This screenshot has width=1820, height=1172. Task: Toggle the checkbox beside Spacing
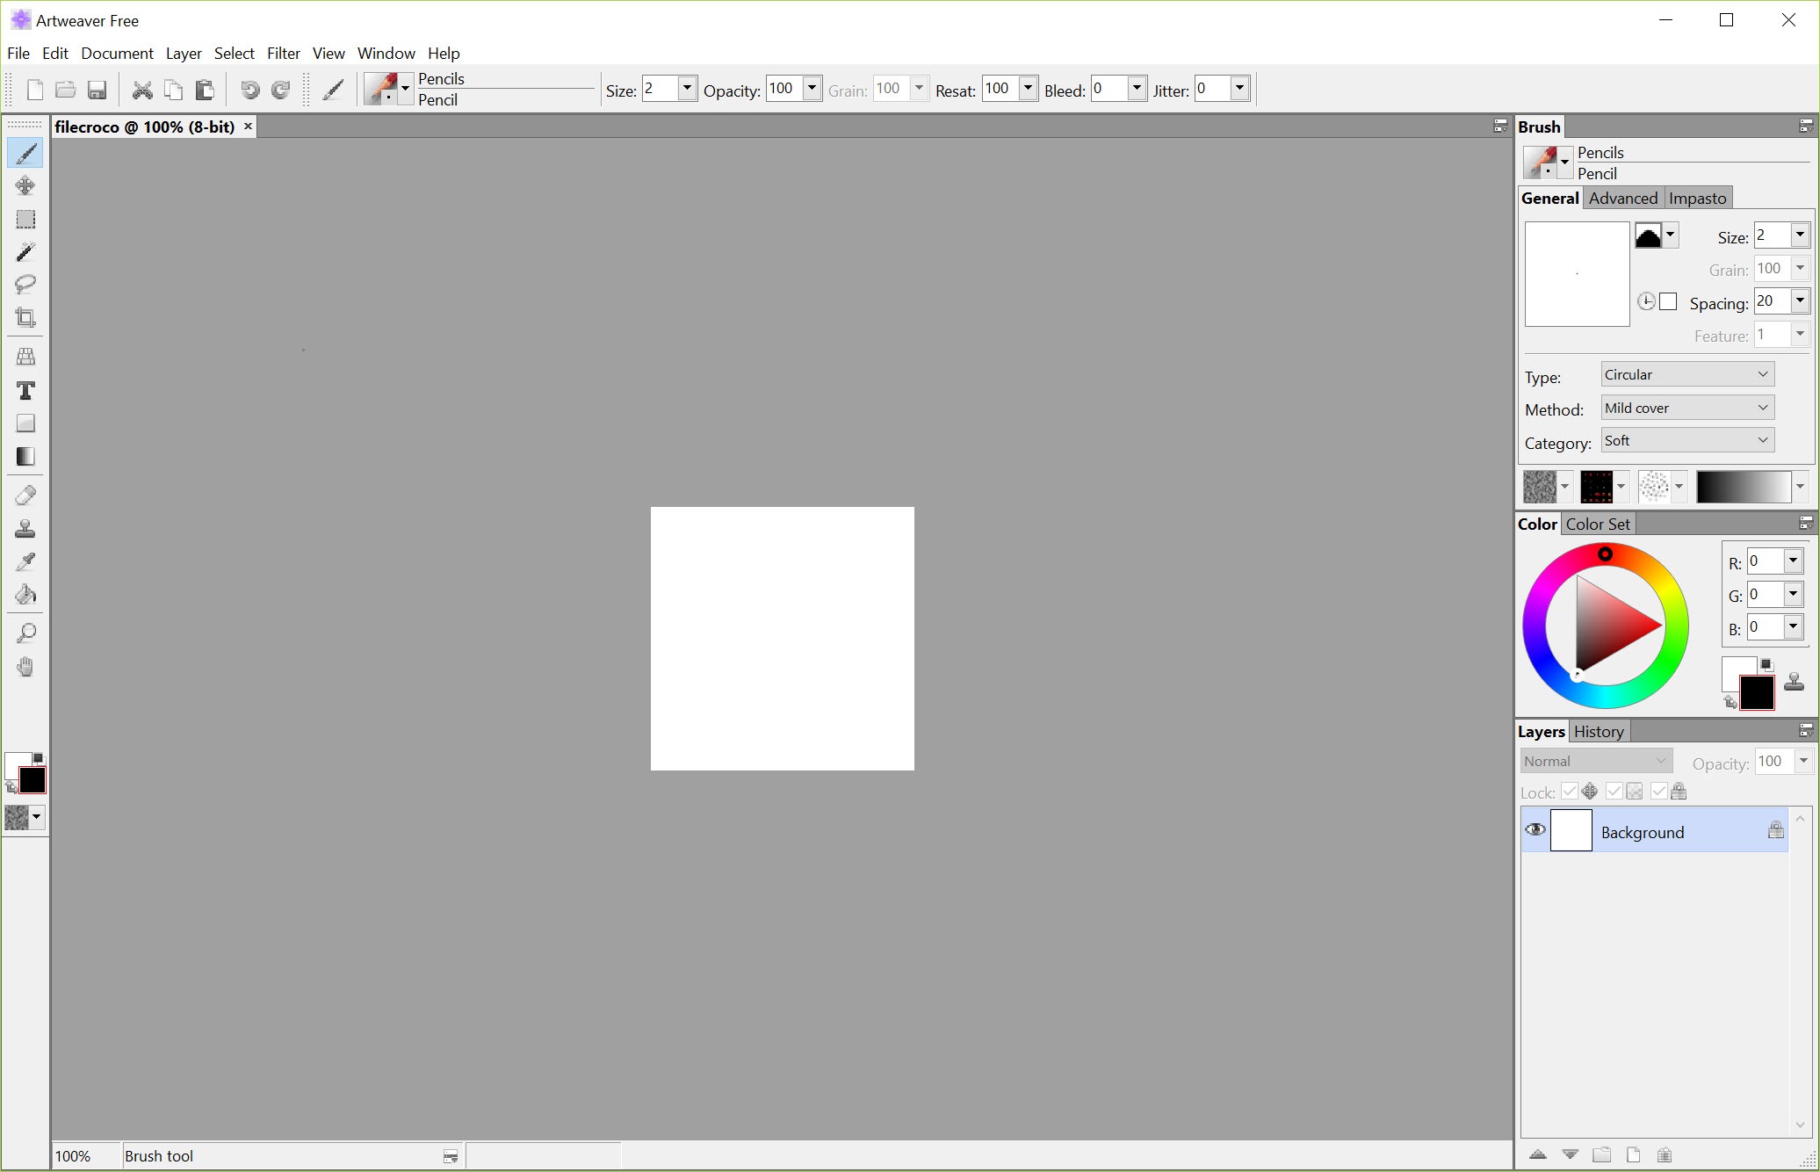[1668, 302]
